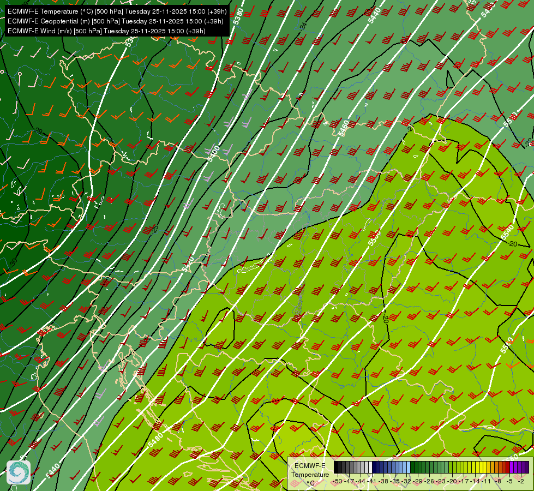Viewport: 534px width, 491px height.
Task: Click the bright yellow swatch at -14
Action: (x=477, y=467)
